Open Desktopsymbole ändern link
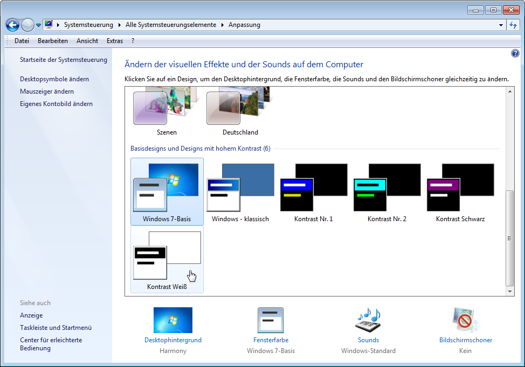This screenshot has height=367, width=525. (x=54, y=79)
